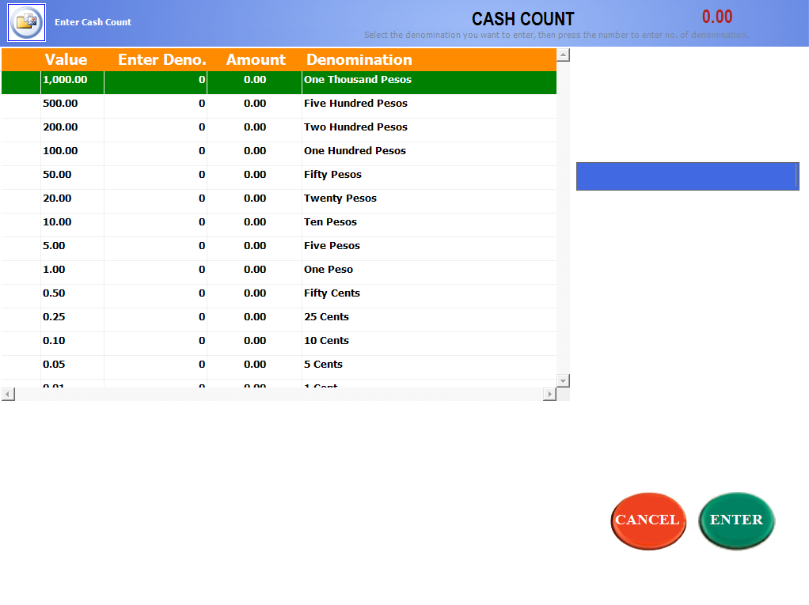Click the Amount column header
The image size is (809, 605).
(255, 59)
